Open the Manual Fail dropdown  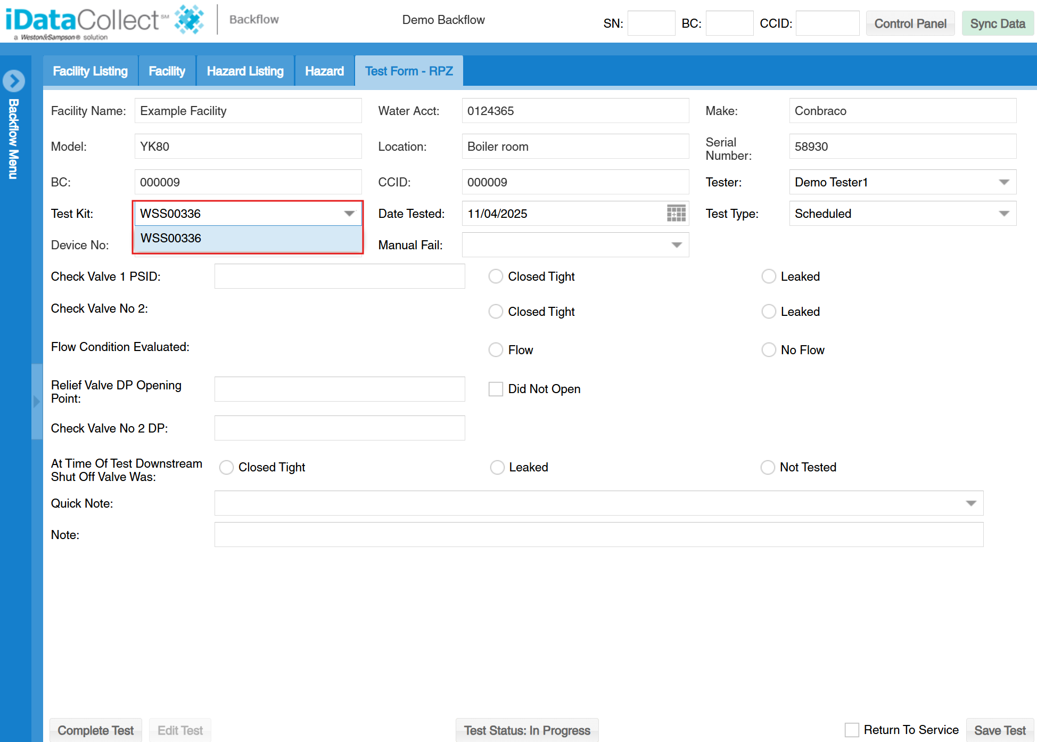pyautogui.click(x=677, y=244)
